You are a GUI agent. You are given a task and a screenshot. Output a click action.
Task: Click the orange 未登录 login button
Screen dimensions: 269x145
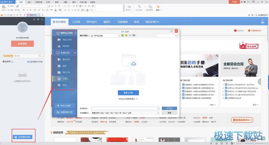[x=234, y=2]
